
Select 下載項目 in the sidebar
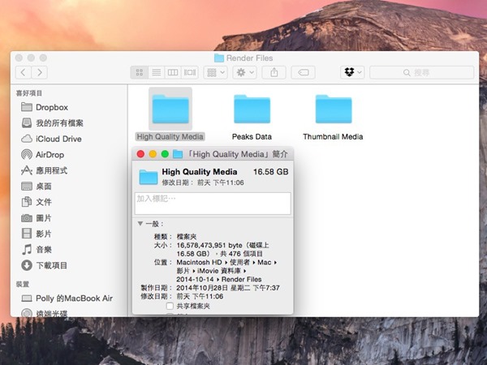pos(50,265)
